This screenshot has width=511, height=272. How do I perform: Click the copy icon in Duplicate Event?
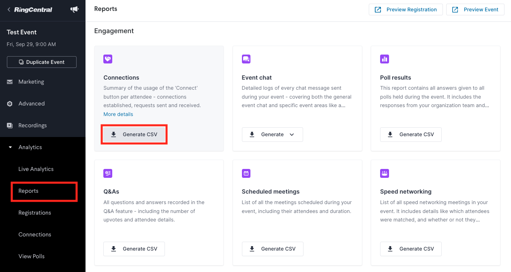pyautogui.click(x=21, y=62)
